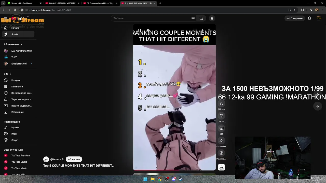This screenshot has width=326, height=183.
Task: Open YouTube Studio link
Action: 18,162
